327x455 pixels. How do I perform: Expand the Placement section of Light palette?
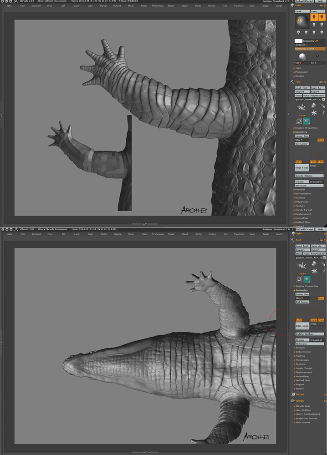301,72
